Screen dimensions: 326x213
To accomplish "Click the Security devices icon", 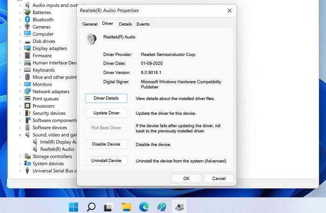I will 27,113.
